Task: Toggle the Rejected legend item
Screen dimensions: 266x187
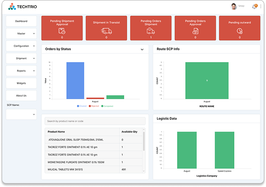Action: coord(94,106)
